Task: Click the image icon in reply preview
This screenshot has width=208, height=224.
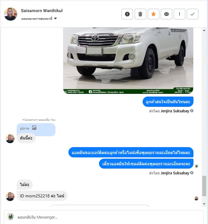Action: [34, 127]
